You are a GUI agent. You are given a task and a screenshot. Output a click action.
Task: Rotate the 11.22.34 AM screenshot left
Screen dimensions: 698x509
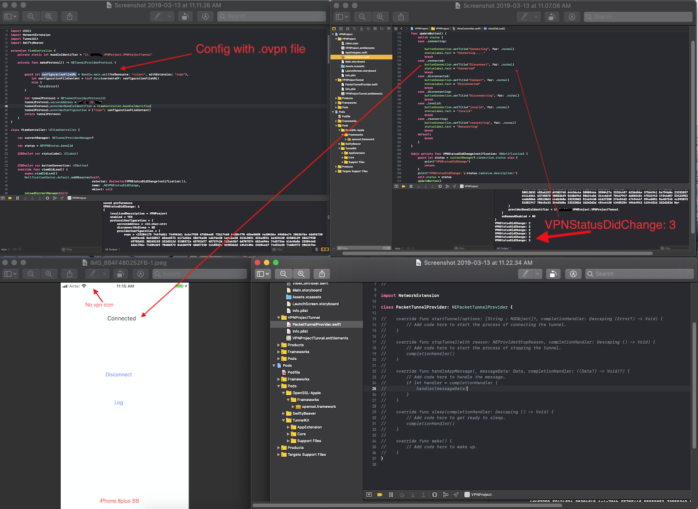[x=553, y=274]
